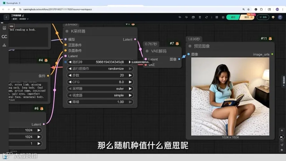Click the zoom-in plus icon on canvas
This screenshot has height=161, width=286.
282,131
